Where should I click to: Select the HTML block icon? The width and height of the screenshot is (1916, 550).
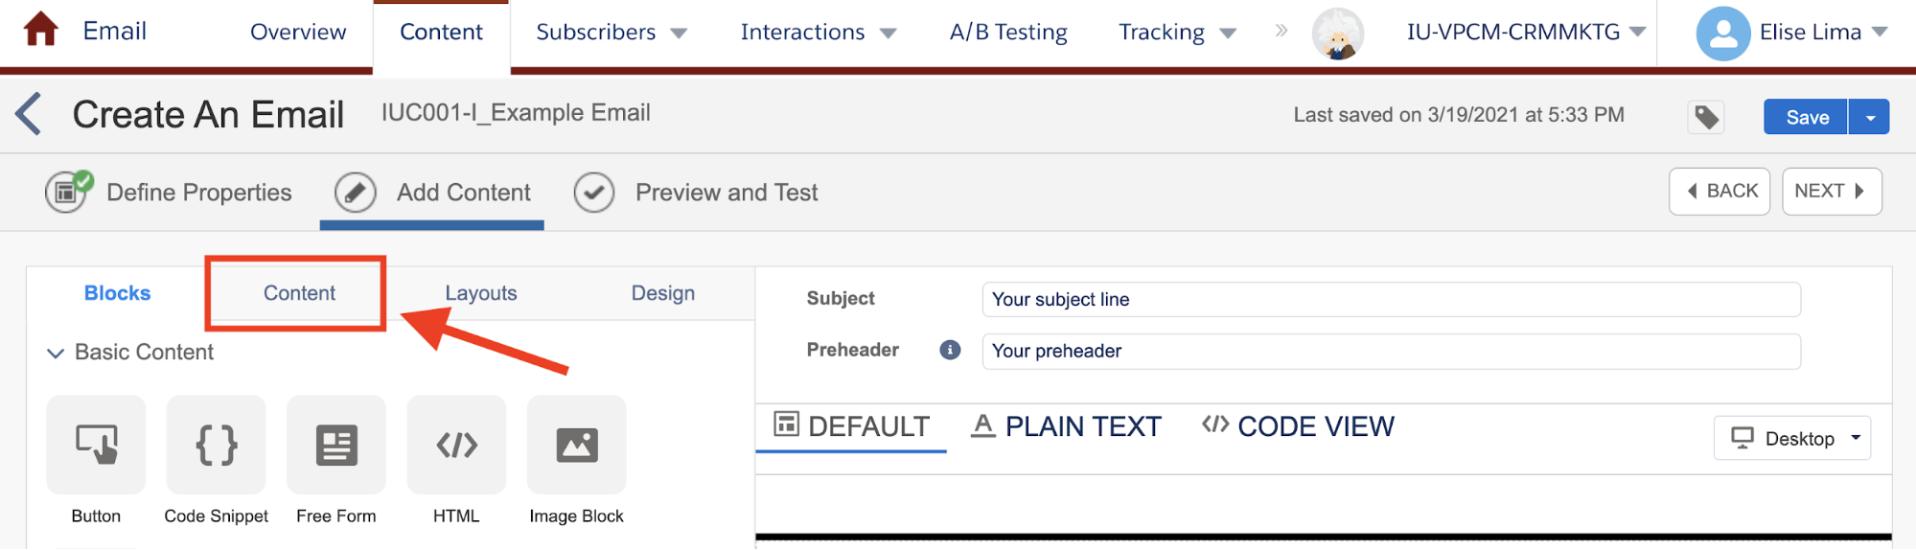[456, 445]
